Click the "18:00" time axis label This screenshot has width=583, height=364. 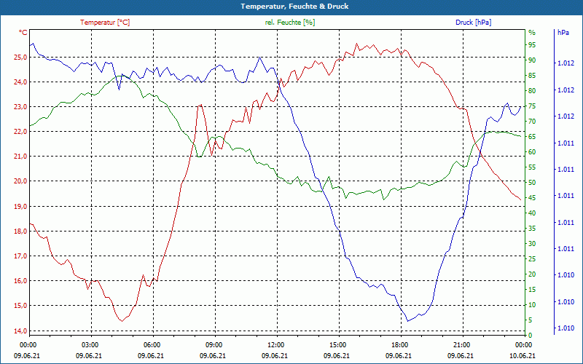[x=400, y=344]
